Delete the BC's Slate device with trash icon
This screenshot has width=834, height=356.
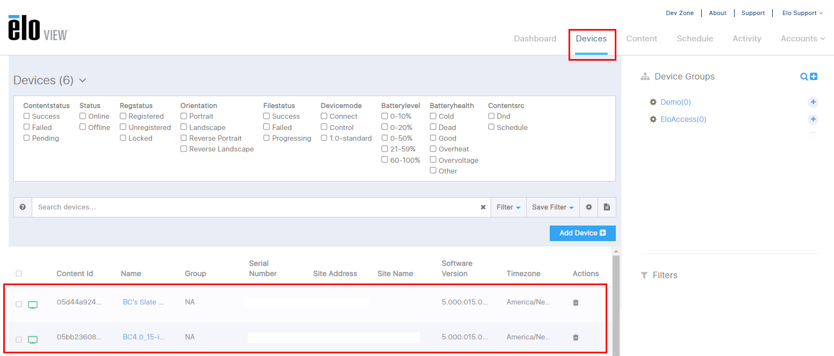coord(576,302)
